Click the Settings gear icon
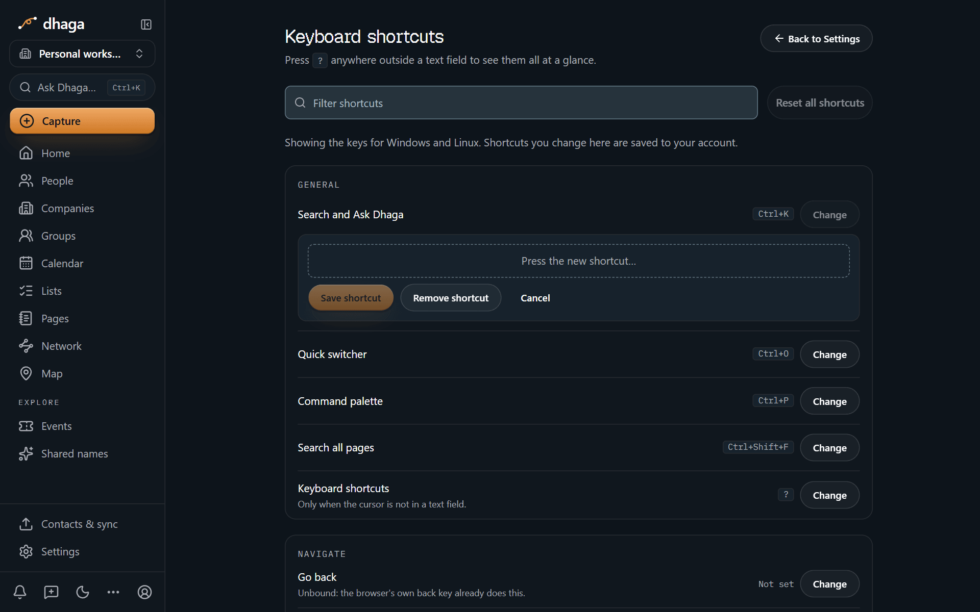Image resolution: width=980 pixels, height=612 pixels. click(26, 551)
